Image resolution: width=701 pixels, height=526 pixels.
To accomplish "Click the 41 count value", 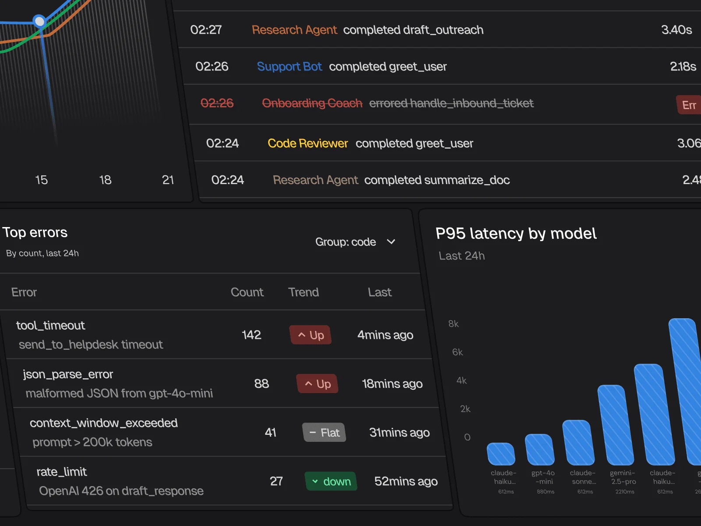I will [x=270, y=433].
